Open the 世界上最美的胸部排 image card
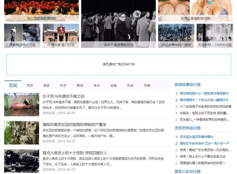The image size is (237, 174). tap(195, 10)
